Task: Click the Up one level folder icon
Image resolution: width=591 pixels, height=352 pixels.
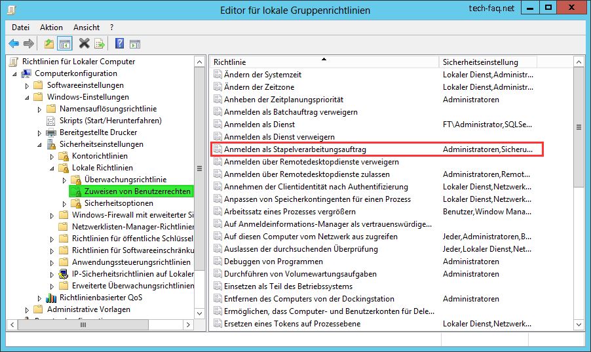Action: pos(49,44)
